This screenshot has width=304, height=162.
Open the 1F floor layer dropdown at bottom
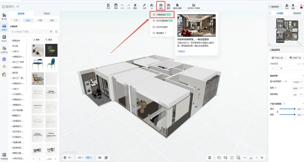coord(68,158)
